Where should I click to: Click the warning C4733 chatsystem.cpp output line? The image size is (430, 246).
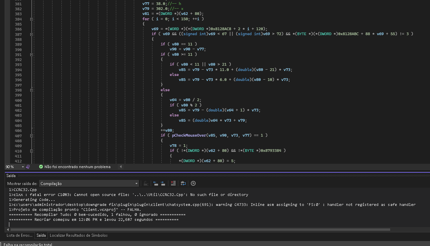point(213,205)
